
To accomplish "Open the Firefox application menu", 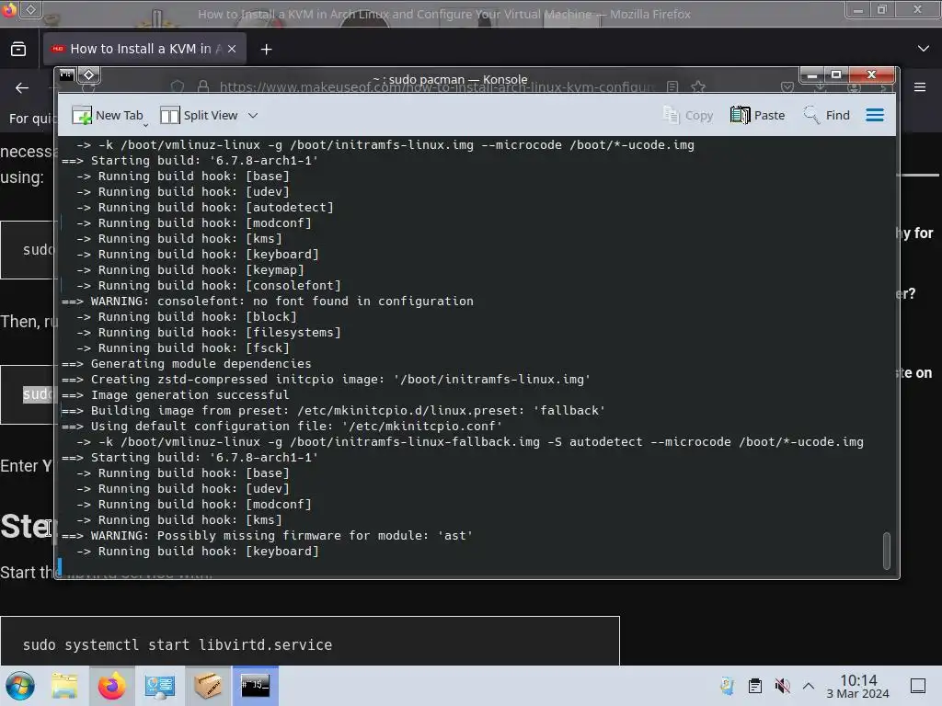I will tap(920, 87).
